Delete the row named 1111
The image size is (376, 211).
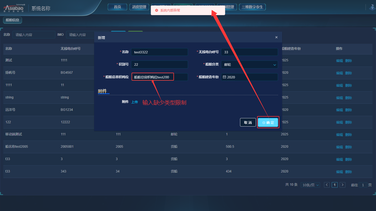click(x=348, y=86)
